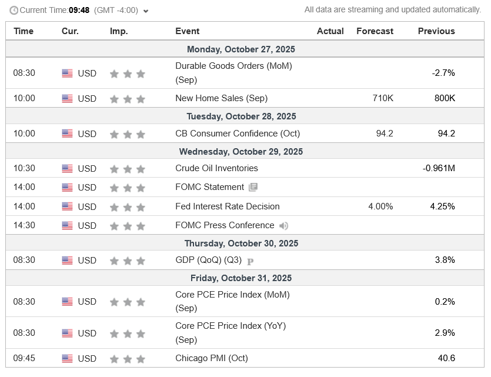Click importance stars for Core PCE Price Index (YoY)

[x=128, y=334]
